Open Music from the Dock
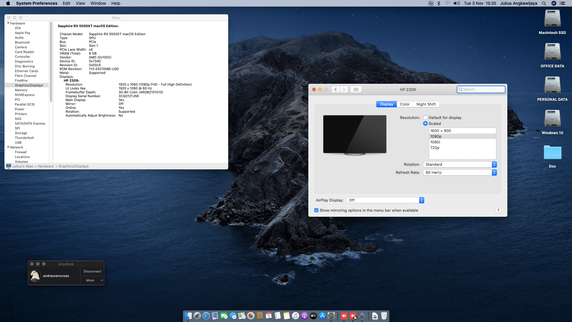This screenshot has height=322, width=572. pos(296,316)
